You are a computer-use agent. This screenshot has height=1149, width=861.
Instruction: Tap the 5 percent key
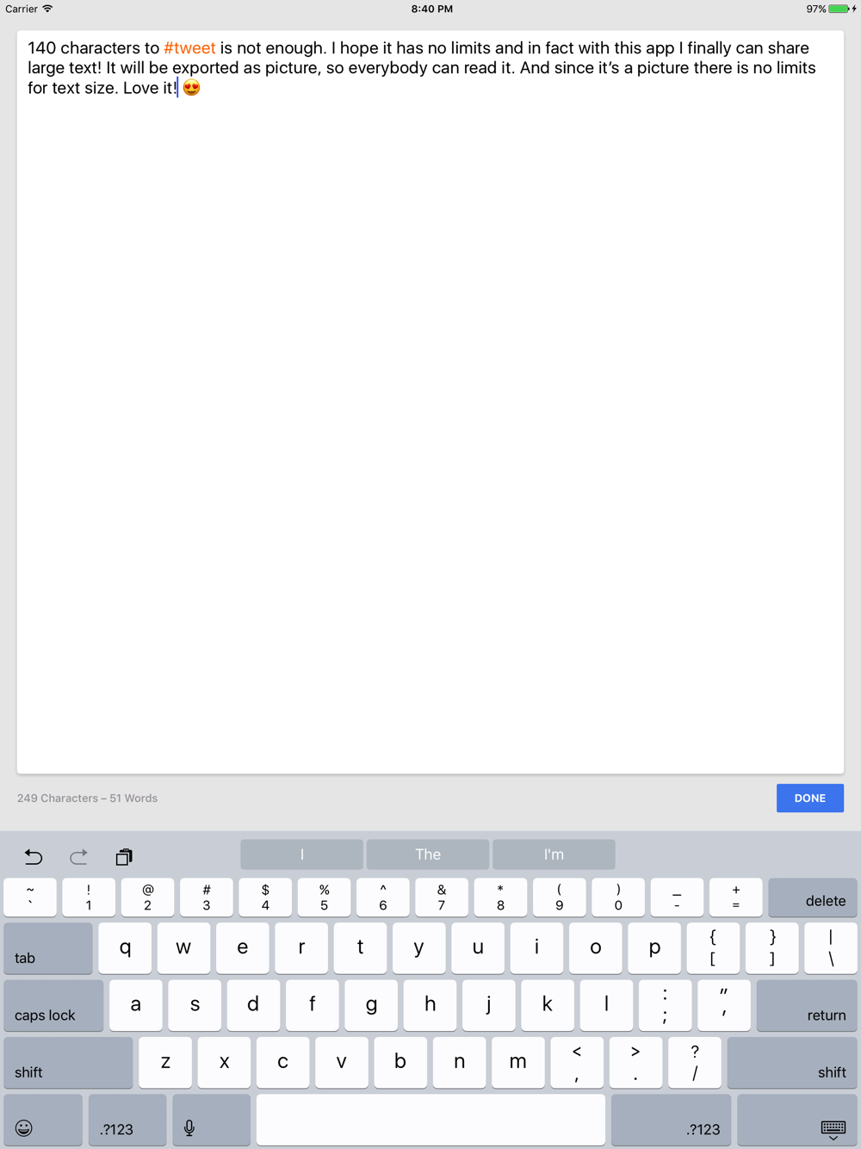pyautogui.click(x=324, y=897)
